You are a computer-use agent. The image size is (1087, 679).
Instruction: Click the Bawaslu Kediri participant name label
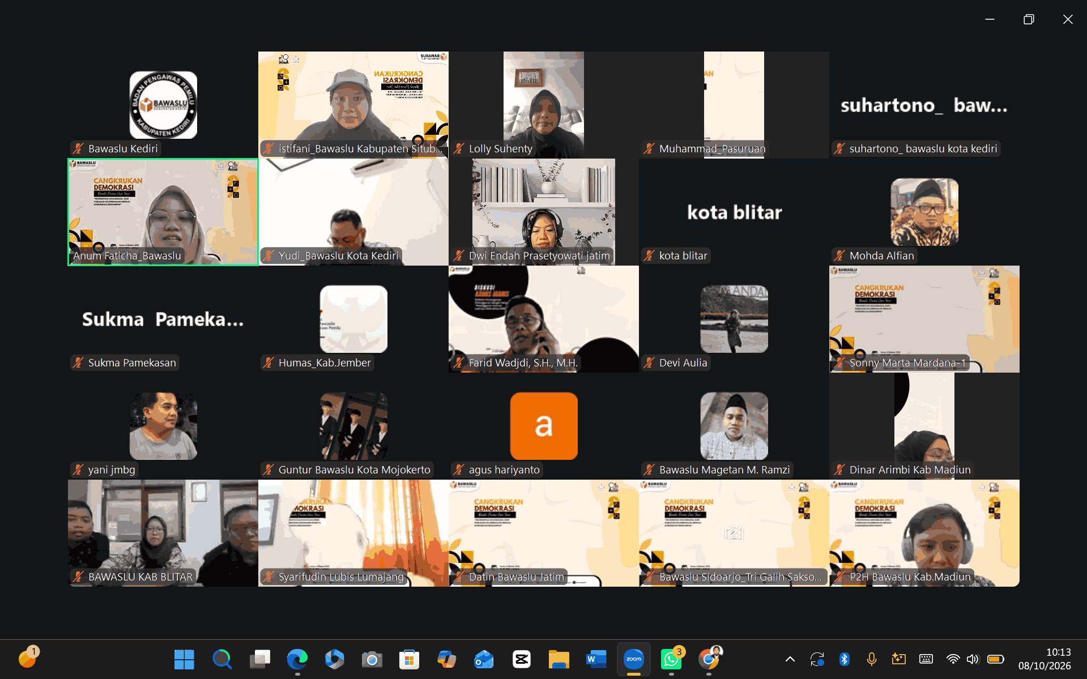point(123,149)
